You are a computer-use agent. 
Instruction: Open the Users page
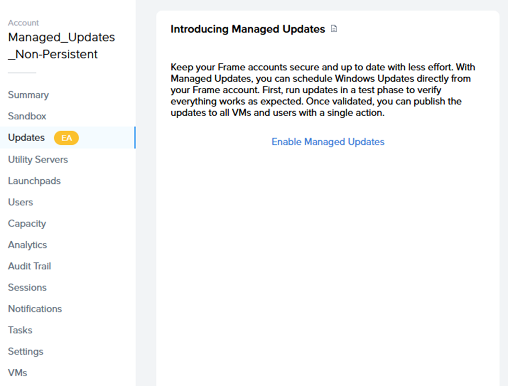pyautogui.click(x=20, y=202)
